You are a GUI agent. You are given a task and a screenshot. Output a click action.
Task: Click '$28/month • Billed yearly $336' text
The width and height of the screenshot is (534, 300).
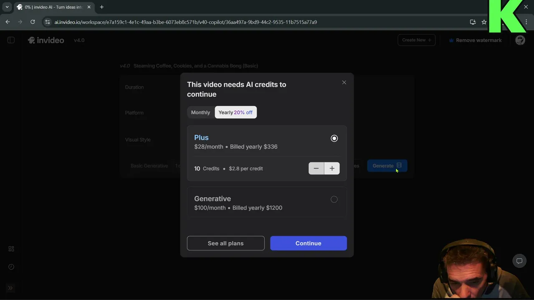(x=236, y=147)
